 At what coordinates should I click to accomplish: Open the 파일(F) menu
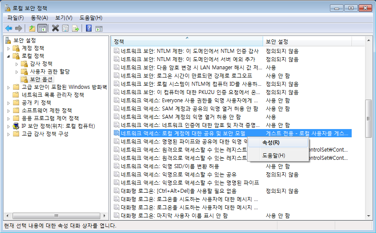click(16, 17)
